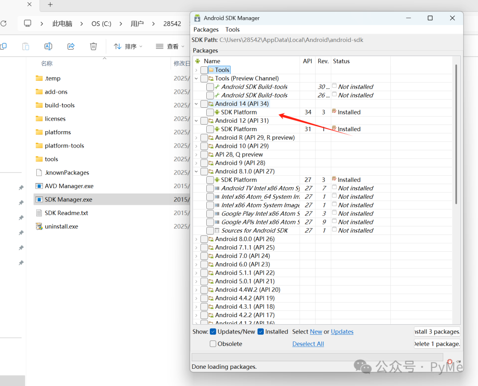Click the build-tools folder icon
Screen dimensions: 478x386
(39, 105)
